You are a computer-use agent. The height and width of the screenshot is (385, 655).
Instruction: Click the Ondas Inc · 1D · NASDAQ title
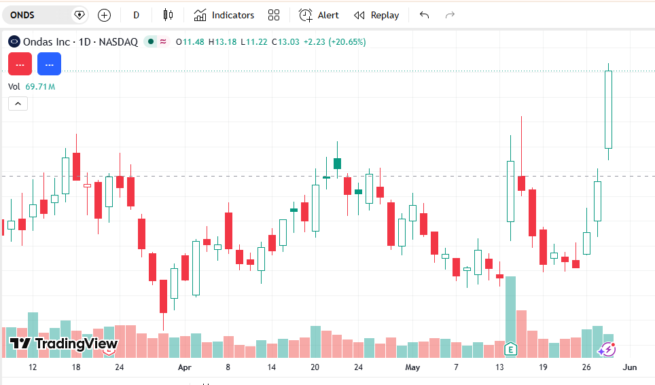point(80,41)
